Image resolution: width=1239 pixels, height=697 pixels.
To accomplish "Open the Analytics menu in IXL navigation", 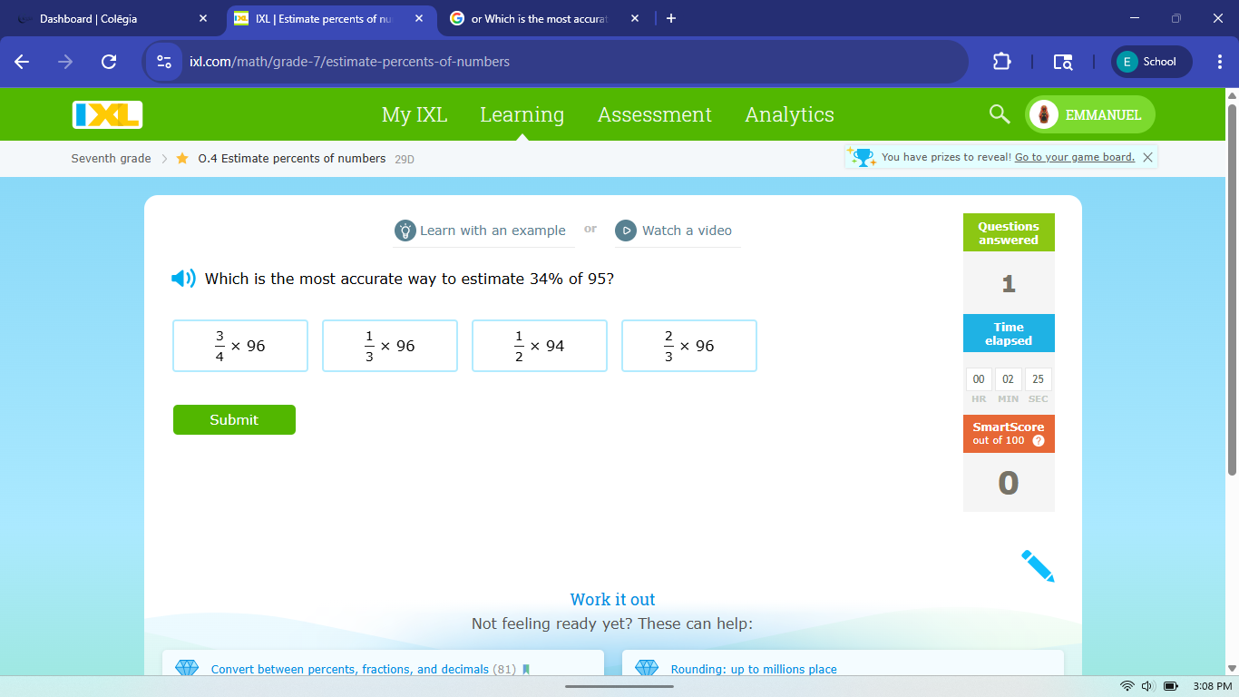I will pos(789,114).
